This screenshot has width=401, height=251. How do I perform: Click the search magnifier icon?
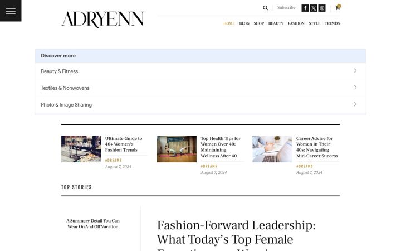point(266,8)
